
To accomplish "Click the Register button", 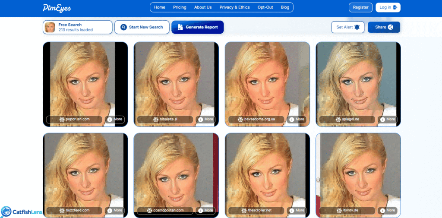I will coord(360,7).
